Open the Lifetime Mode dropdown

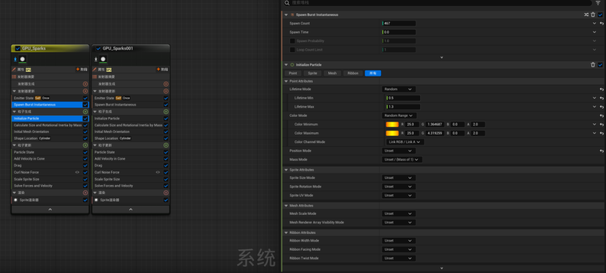pos(399,89)
